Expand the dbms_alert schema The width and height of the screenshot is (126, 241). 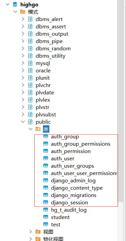coord(23,19)
